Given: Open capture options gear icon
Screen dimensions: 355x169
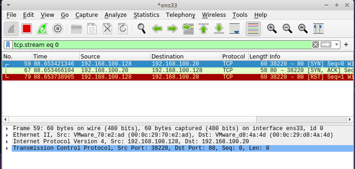Looking at the screenshot, I should pyautogui.click(x=57, y=29).
